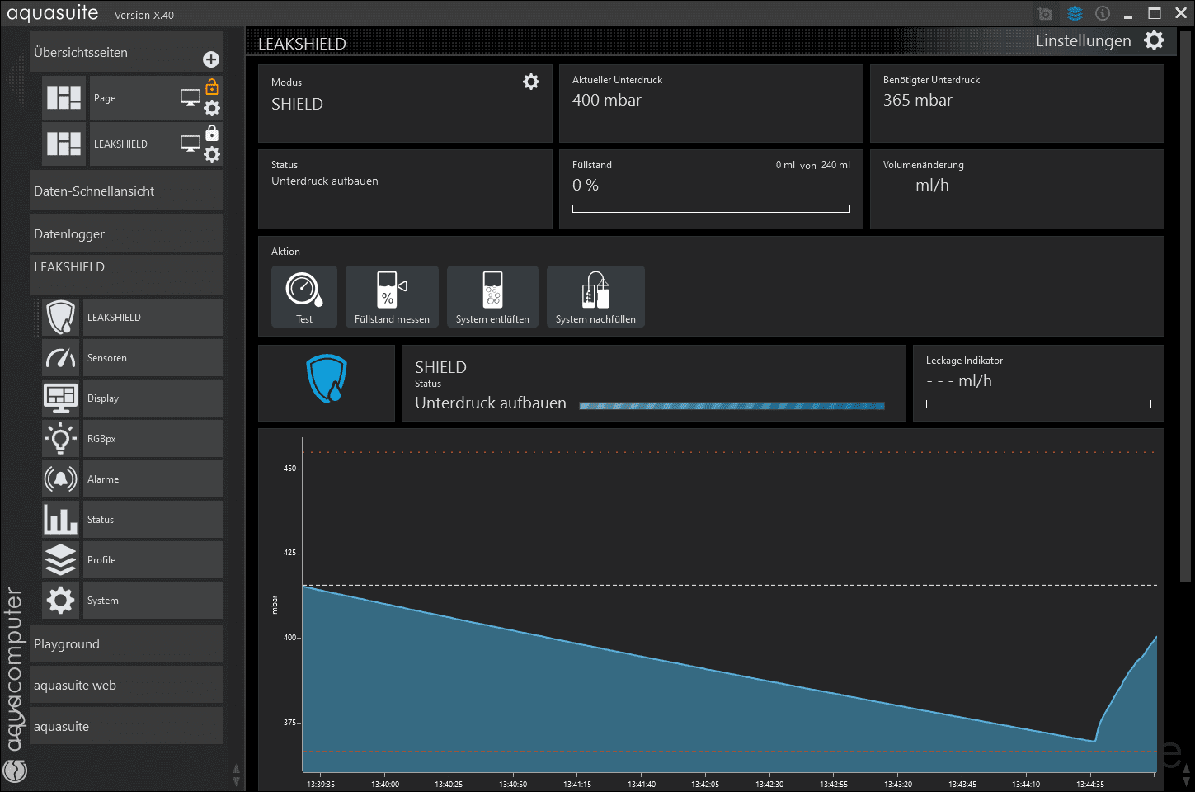Open Modus settings gear
Viewport: 1195px width, 792px height.
(531, 82)
